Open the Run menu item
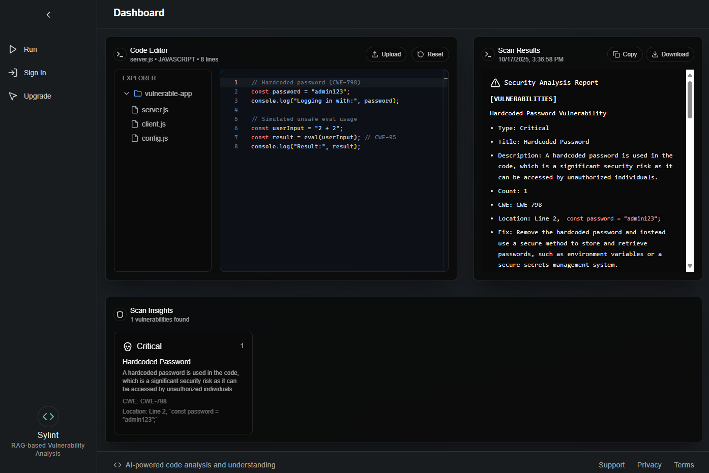Screen dimensions: 709x473 click(30, 49)
